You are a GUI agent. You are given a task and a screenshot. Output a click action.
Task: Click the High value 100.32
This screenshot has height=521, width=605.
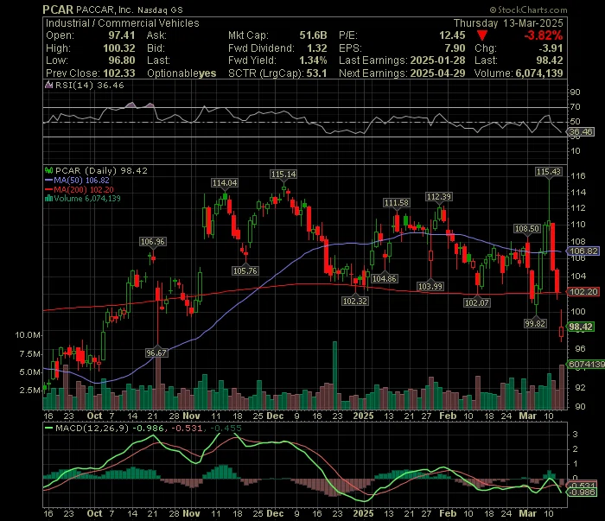click(119, 48)
